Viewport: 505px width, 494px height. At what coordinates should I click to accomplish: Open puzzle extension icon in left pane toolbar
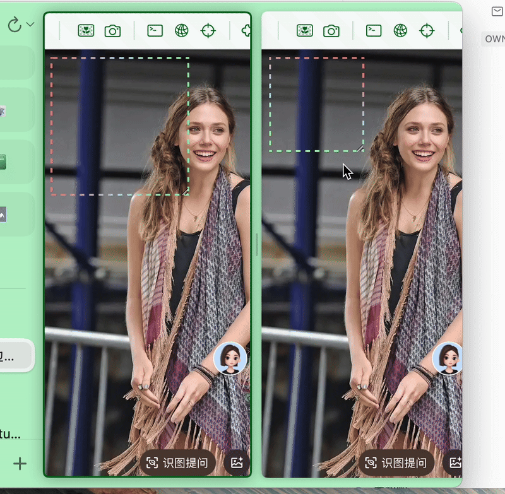[x=246, y=31]
